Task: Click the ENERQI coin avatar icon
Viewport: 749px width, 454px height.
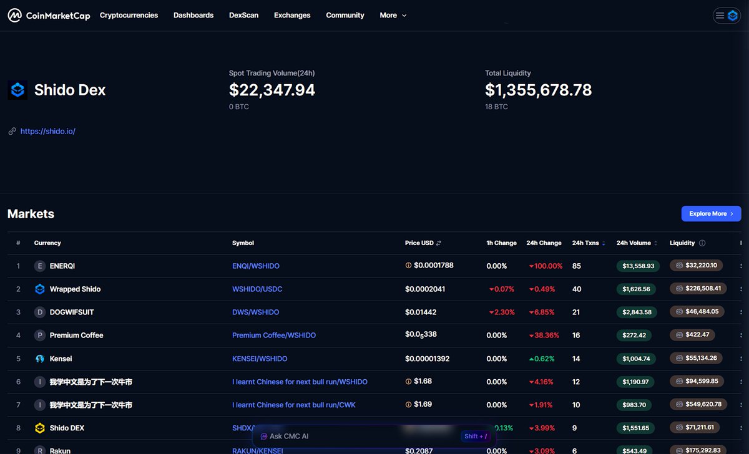Action: 40,266
